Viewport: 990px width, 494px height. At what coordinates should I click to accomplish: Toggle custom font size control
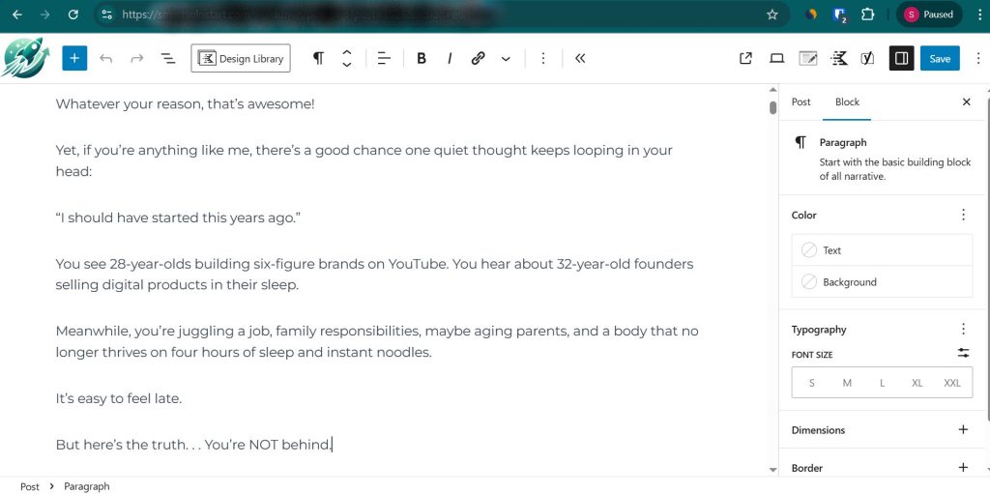coord(963,353)
